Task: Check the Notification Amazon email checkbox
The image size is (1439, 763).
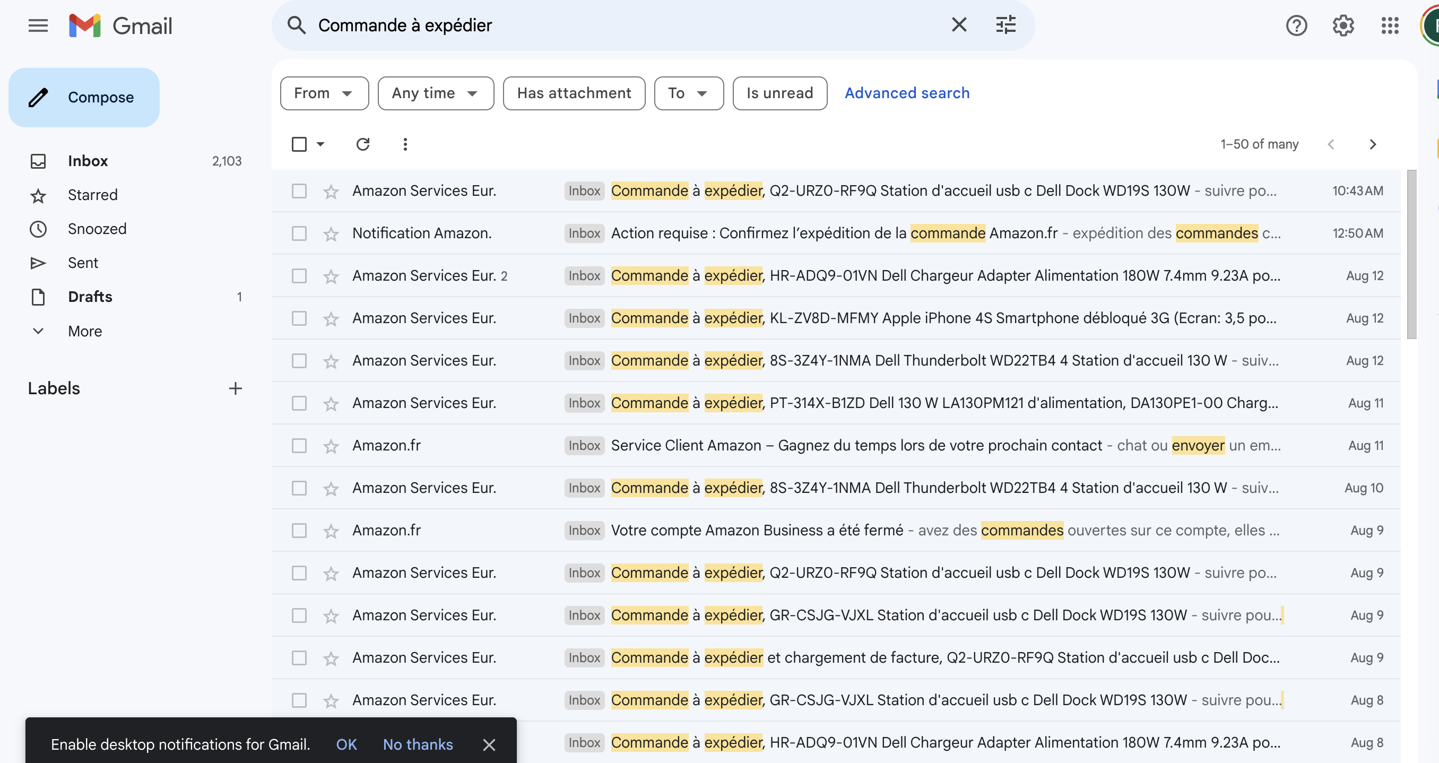Action: point(299,233)
